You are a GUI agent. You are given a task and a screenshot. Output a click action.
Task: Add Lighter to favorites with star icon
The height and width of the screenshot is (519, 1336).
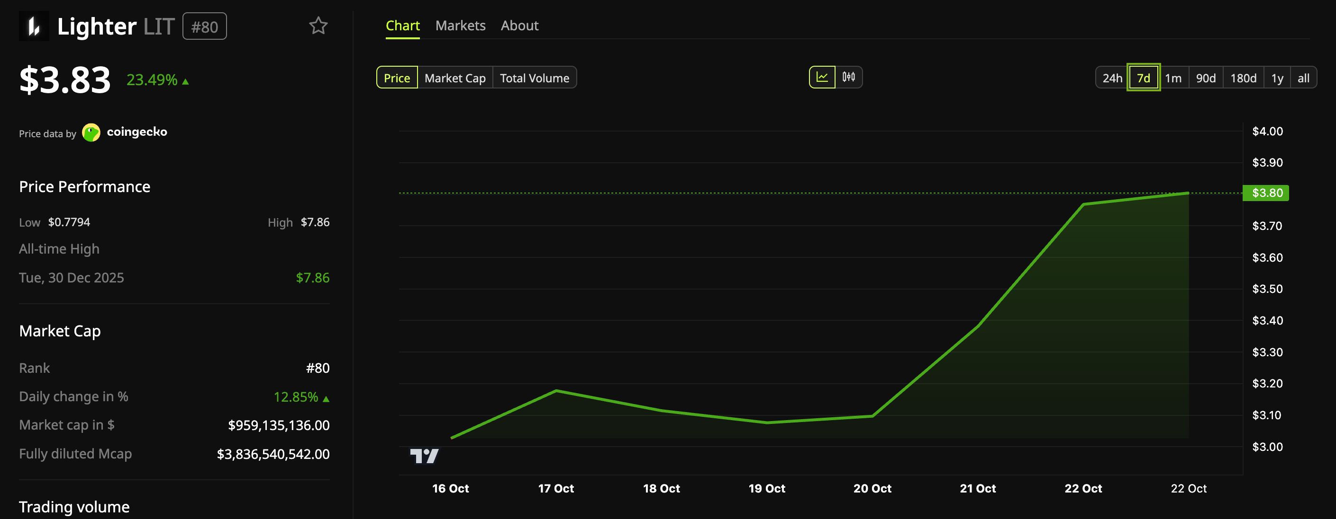click(318, 26)
